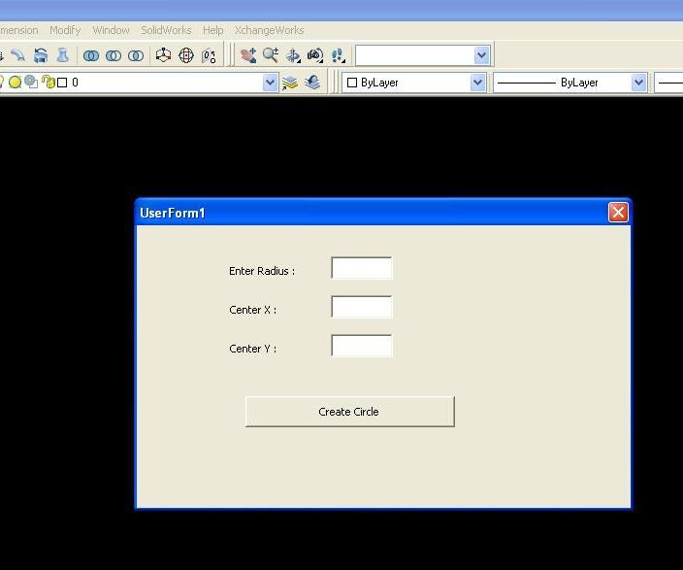Screen dimensions: 683x570
Task: Select the solid Subtract icon
Action: (114, 55)
